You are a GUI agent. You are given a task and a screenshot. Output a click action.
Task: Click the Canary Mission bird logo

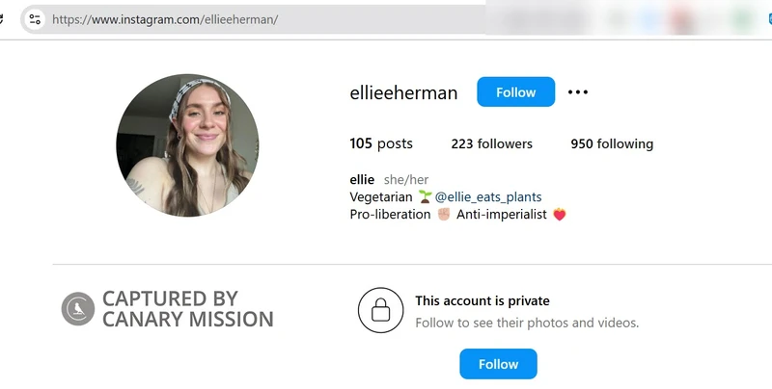(x=78, y=309)
